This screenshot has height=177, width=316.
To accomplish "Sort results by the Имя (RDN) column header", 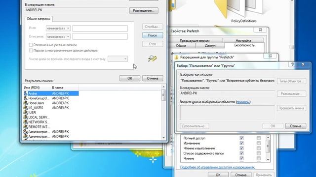I will (x=37, y=88).
